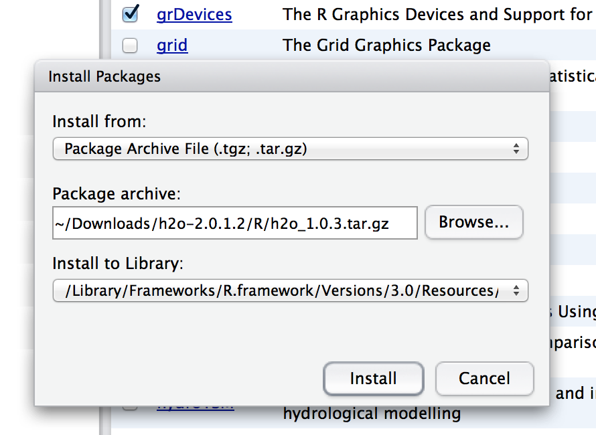Check the grid package checkbox

tap(130, 46)
